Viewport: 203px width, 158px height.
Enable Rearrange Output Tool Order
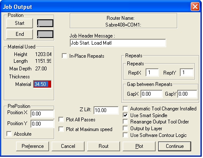coord(125,122)
